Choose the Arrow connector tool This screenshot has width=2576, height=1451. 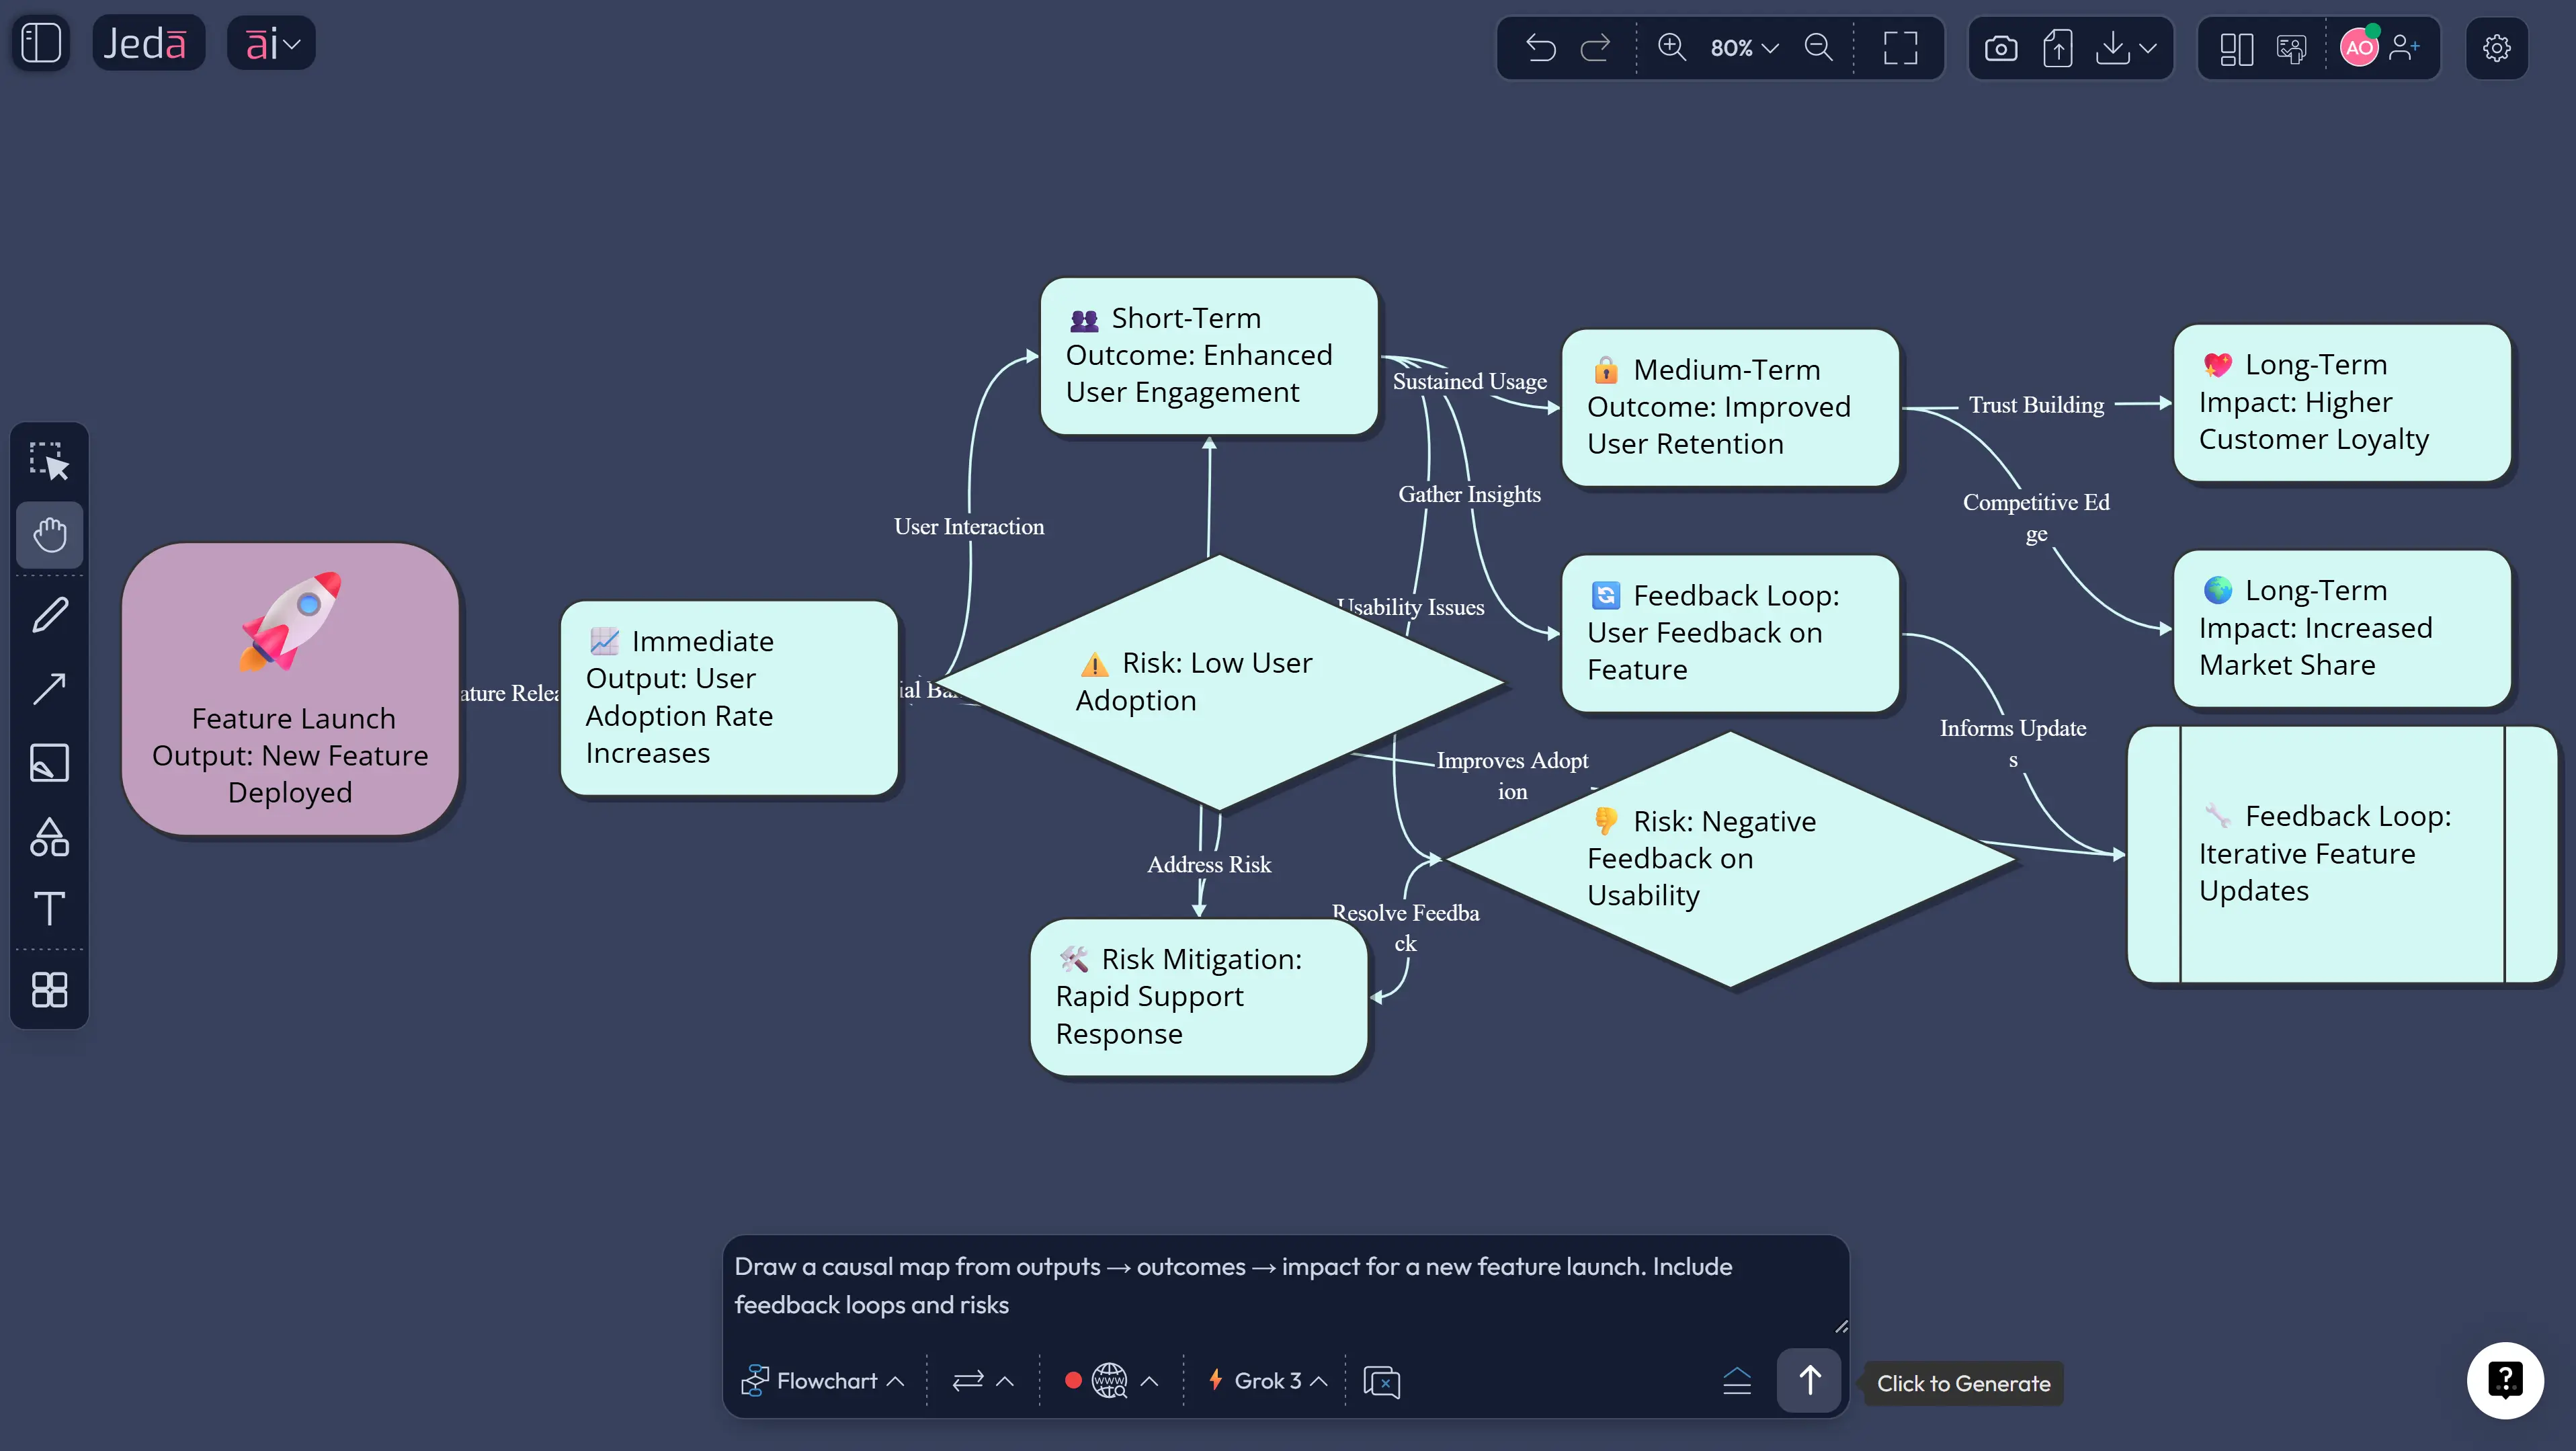(49, 688)
